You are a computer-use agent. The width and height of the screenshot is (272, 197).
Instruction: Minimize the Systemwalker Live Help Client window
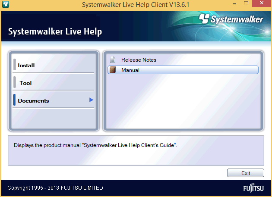234,3
